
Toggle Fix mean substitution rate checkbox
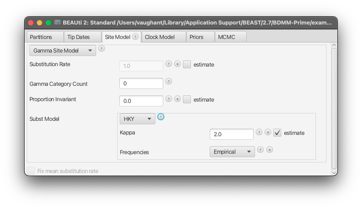point(31,171)
